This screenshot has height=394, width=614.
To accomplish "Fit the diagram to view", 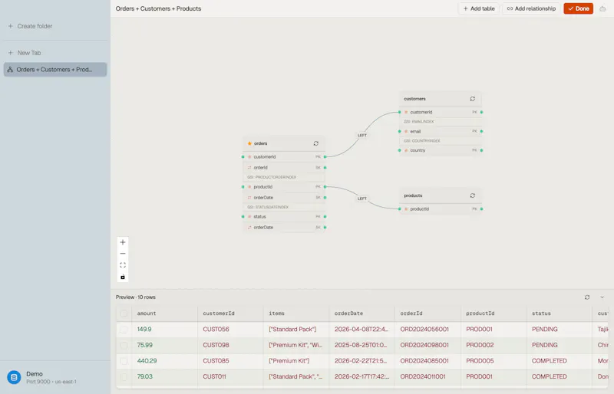I will (x=123, y=265).
